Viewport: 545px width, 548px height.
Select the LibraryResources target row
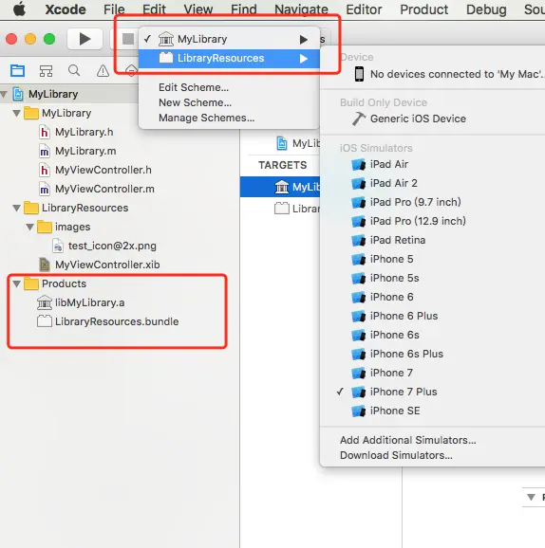280,209
